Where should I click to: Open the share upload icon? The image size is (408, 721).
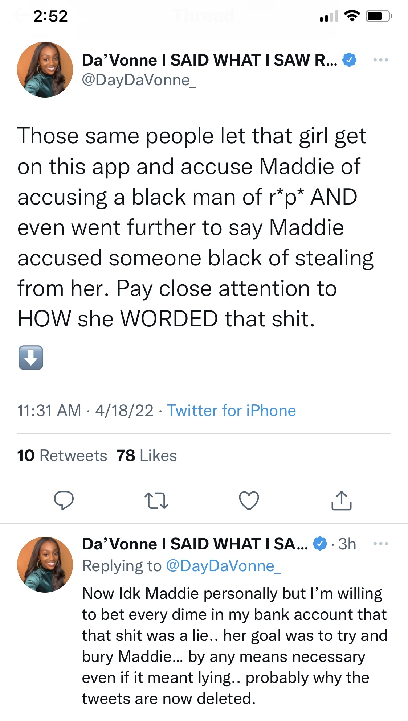[x=342, y=500]
